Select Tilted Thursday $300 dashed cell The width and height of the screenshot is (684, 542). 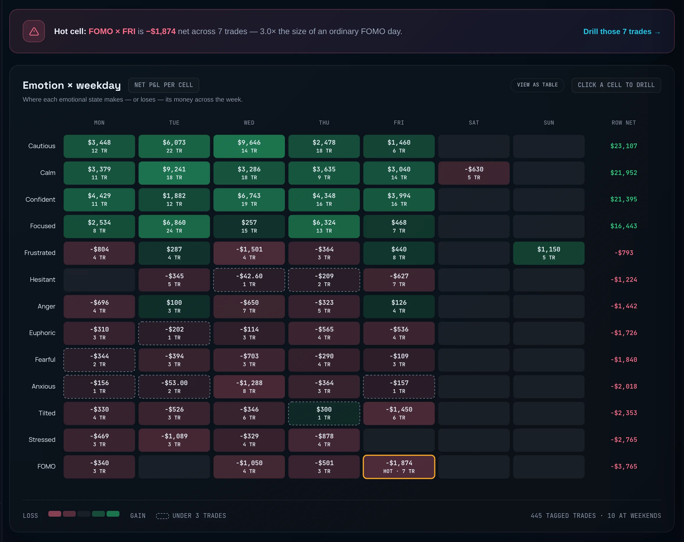(324, 413)
